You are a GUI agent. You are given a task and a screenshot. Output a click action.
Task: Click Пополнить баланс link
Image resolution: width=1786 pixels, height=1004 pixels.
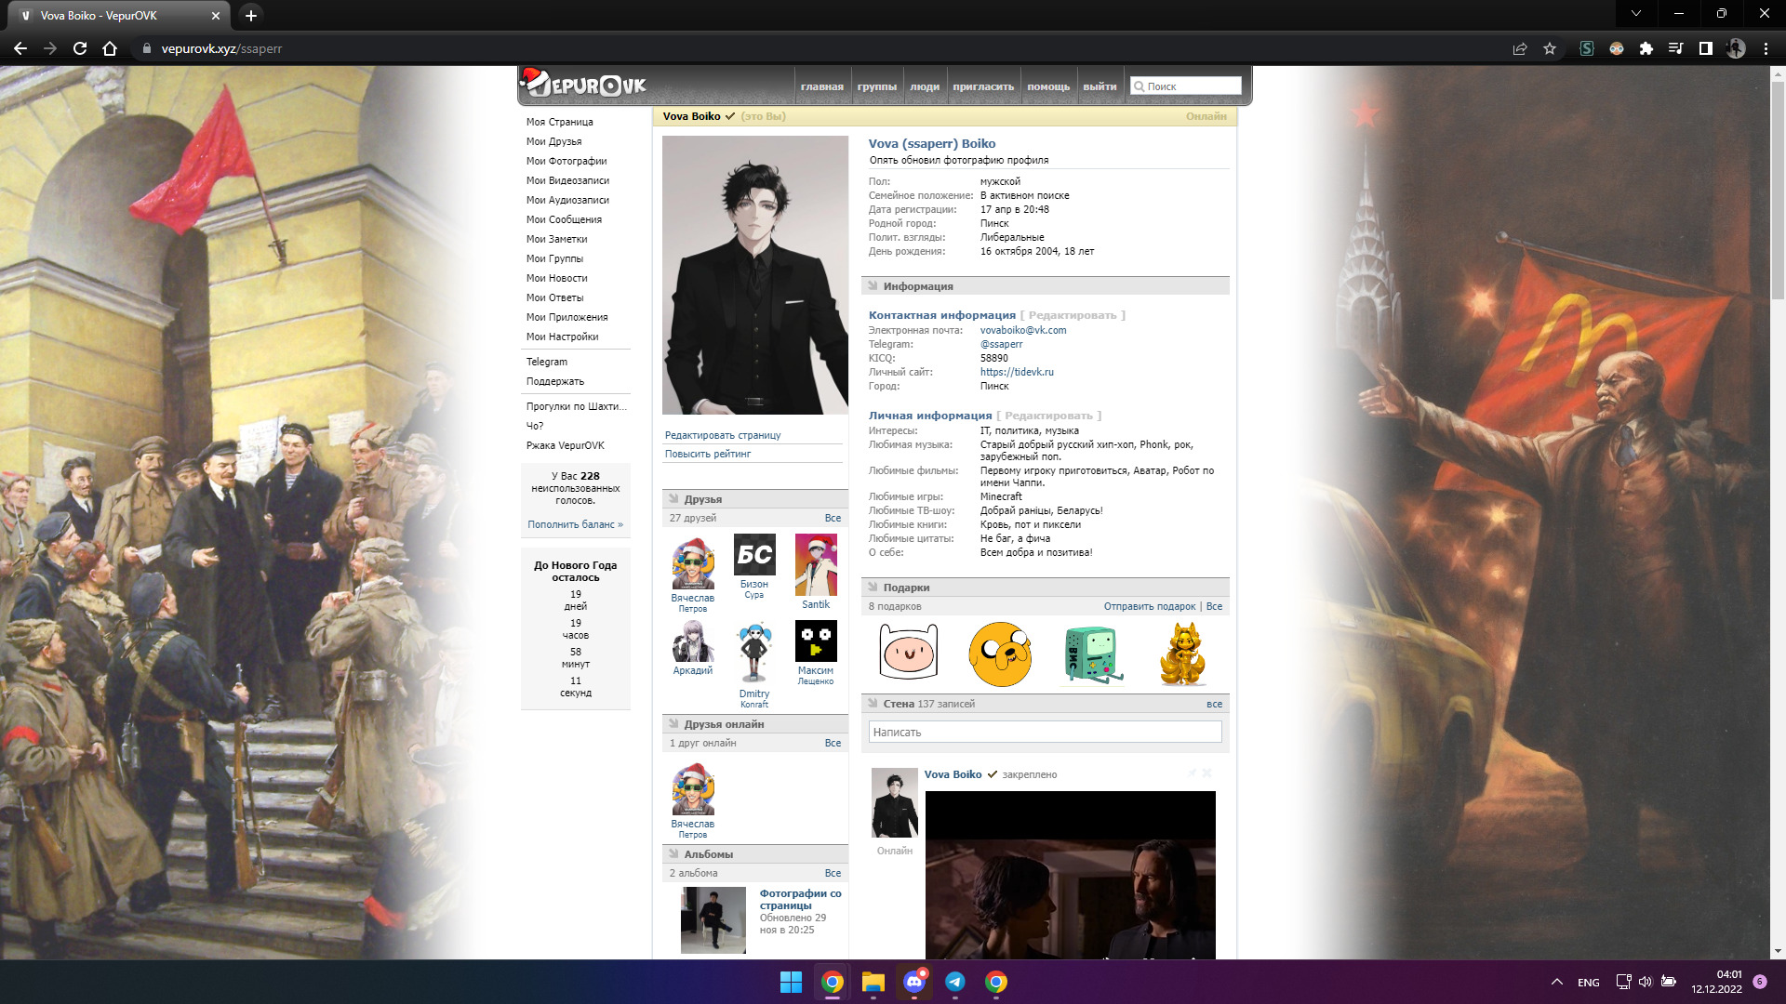pyautogui.click(x=575, y=524)
